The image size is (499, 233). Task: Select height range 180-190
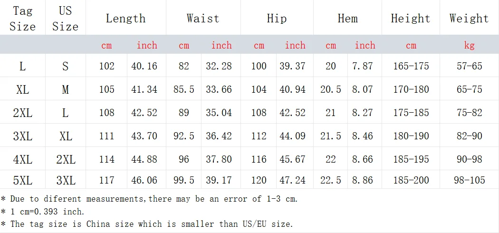coord(411,136)
